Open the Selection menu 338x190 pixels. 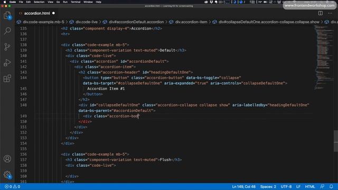(39, 2)
